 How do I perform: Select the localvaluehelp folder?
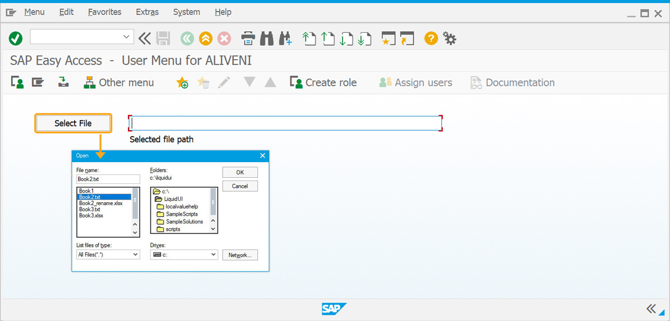pyautogui.click(x=177, y=207)
